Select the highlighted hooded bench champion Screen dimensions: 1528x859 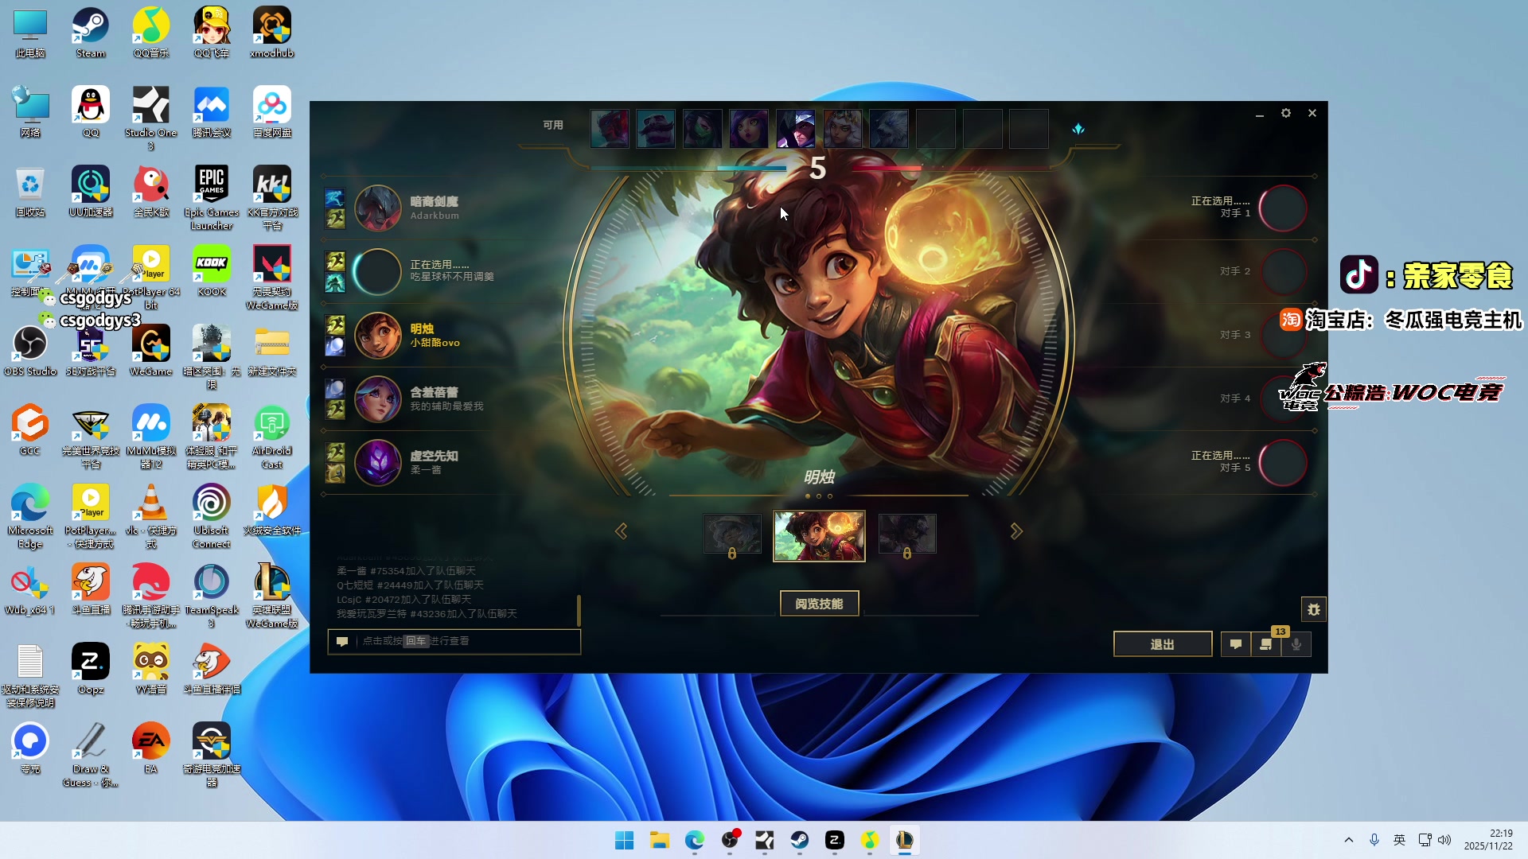[796, 129]
